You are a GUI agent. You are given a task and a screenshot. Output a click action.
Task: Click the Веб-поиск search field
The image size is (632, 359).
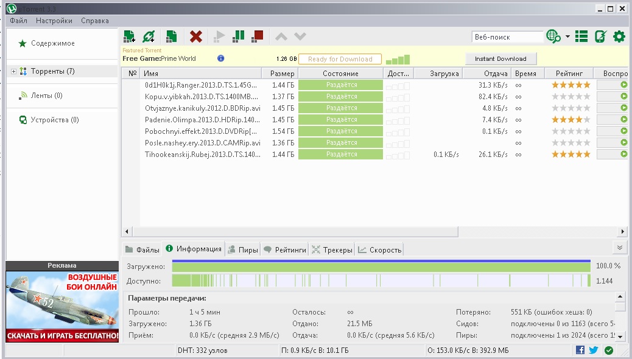click(507, 37)
